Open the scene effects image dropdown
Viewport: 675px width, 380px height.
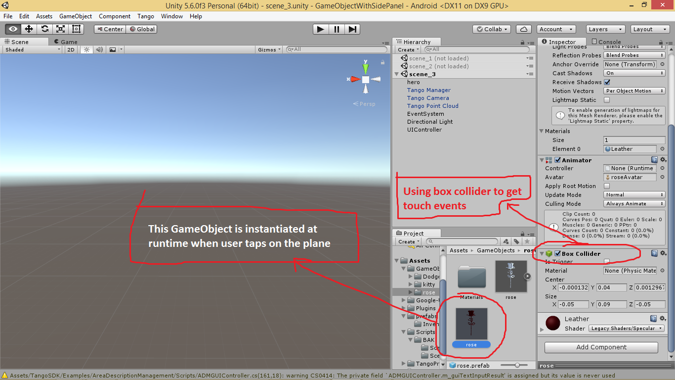116,49
